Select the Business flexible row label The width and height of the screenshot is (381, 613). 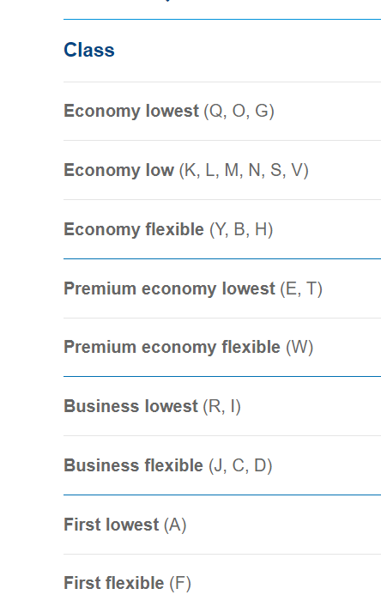[x=133, y=466]
